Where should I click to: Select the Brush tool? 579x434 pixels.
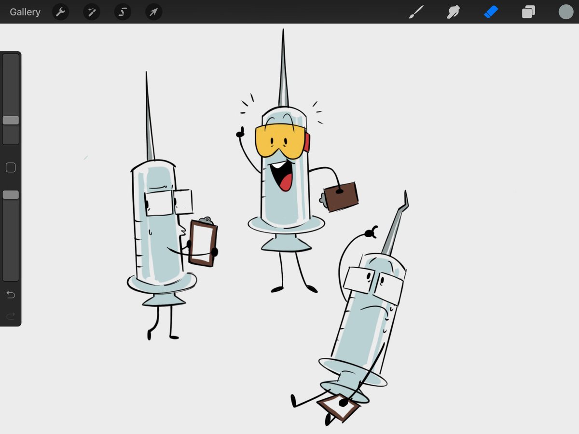pyautogui.click(x=415, y=12)
